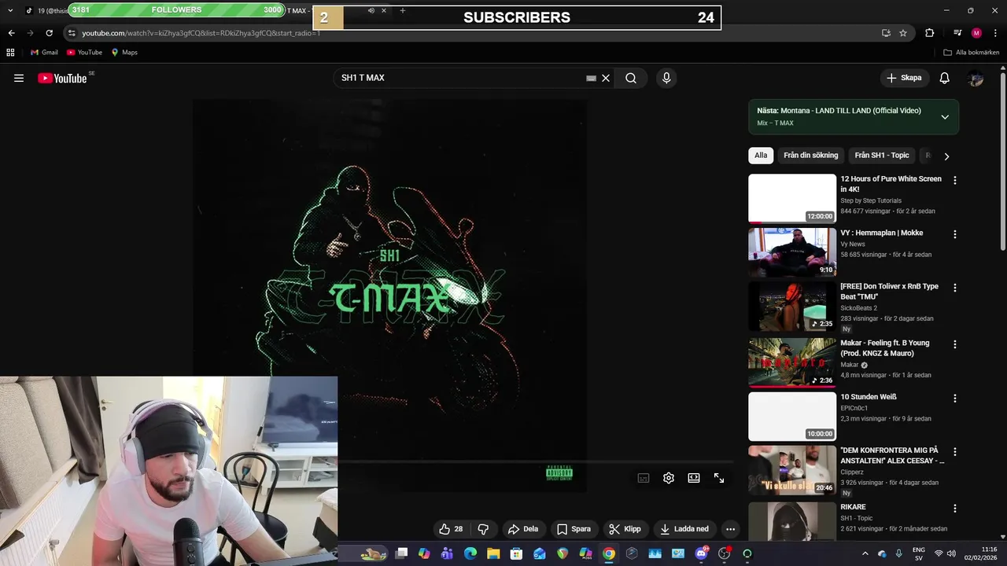The height and width of the screenshot is (566, 1007).
Task: Expand the Nästa Mix T MAX playlist panel
Action: coord(945,117)
